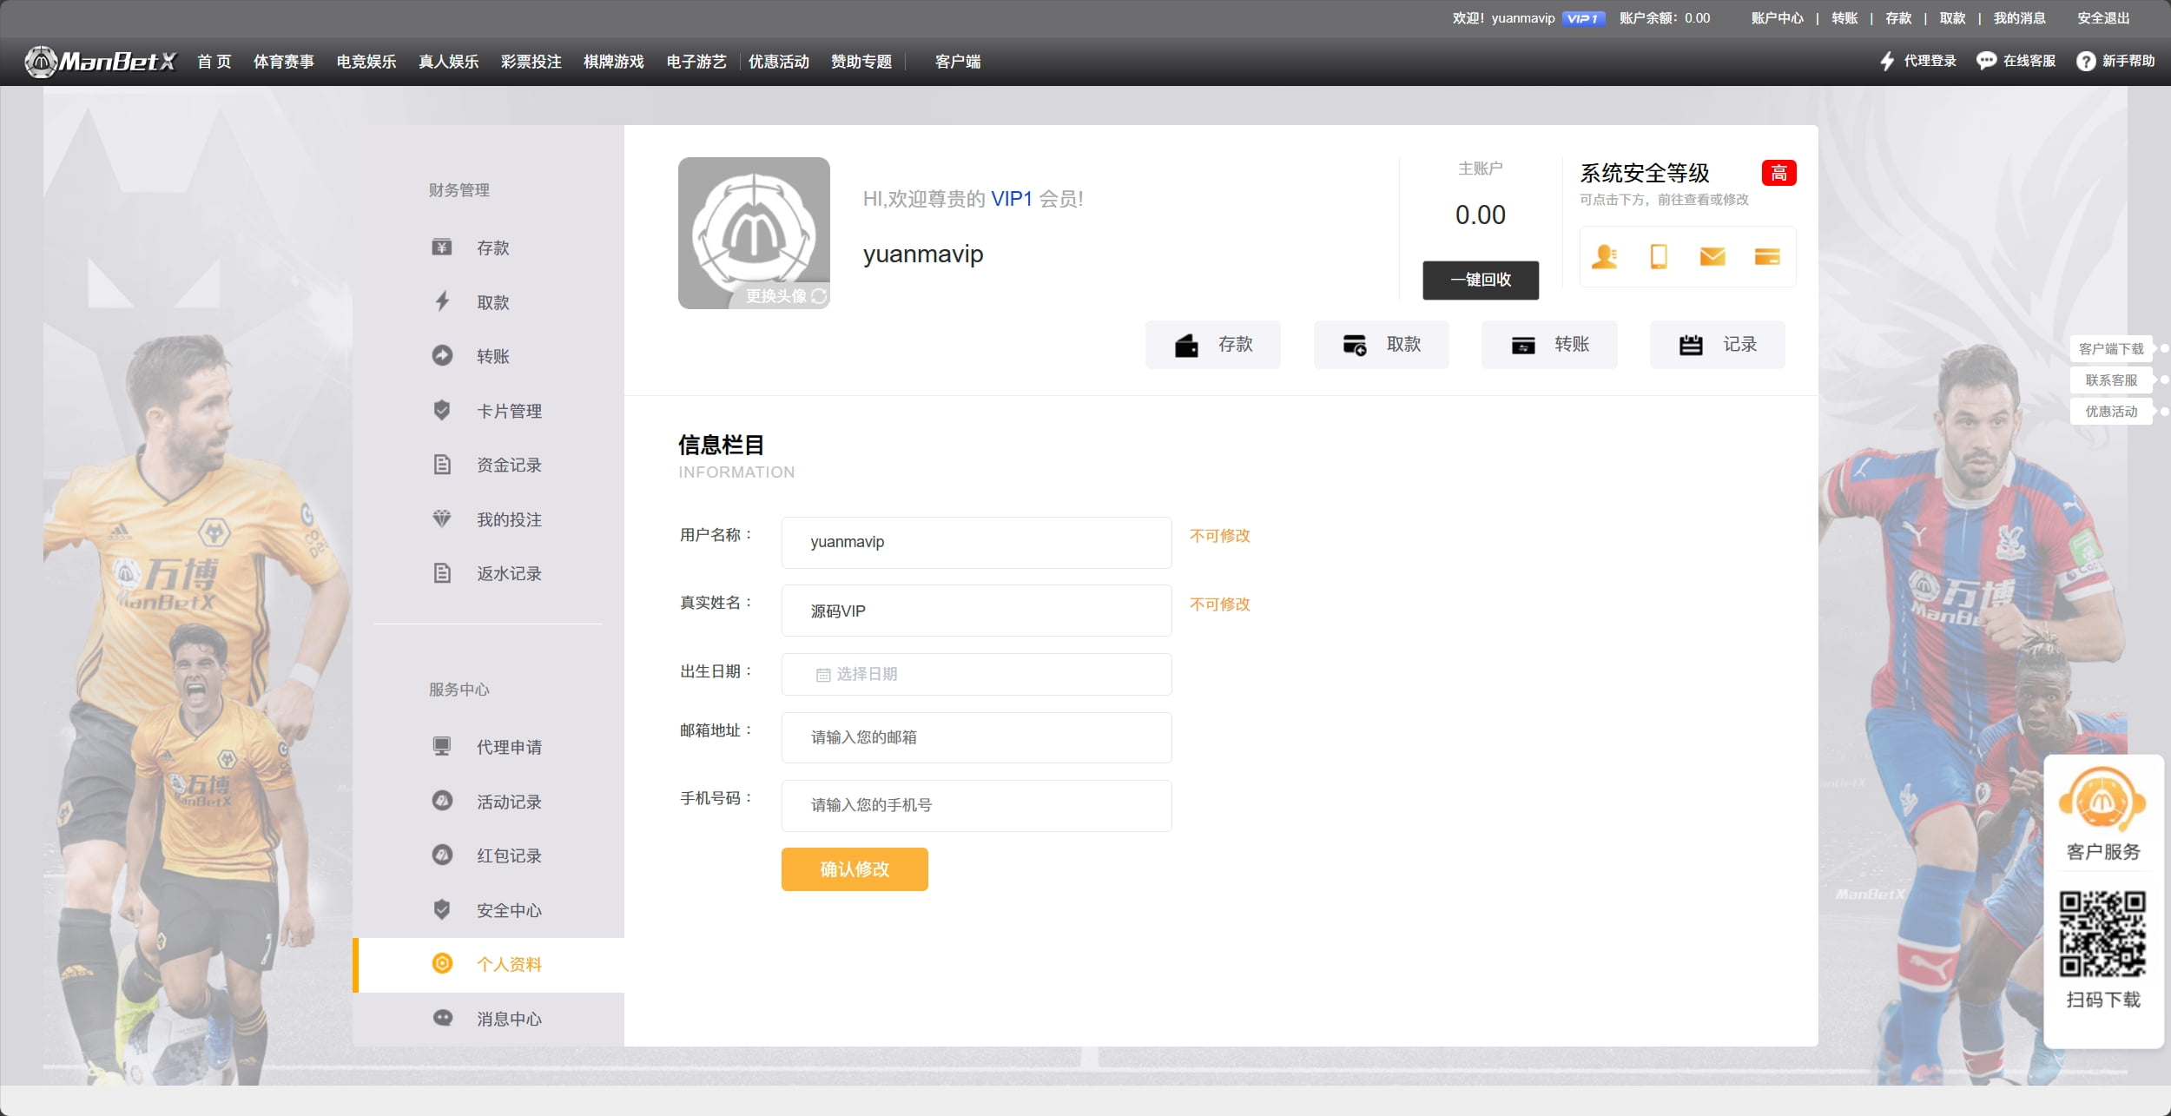Focus the 邮箱地址 email input field
2171x1116 pixels.
point(976,737)
